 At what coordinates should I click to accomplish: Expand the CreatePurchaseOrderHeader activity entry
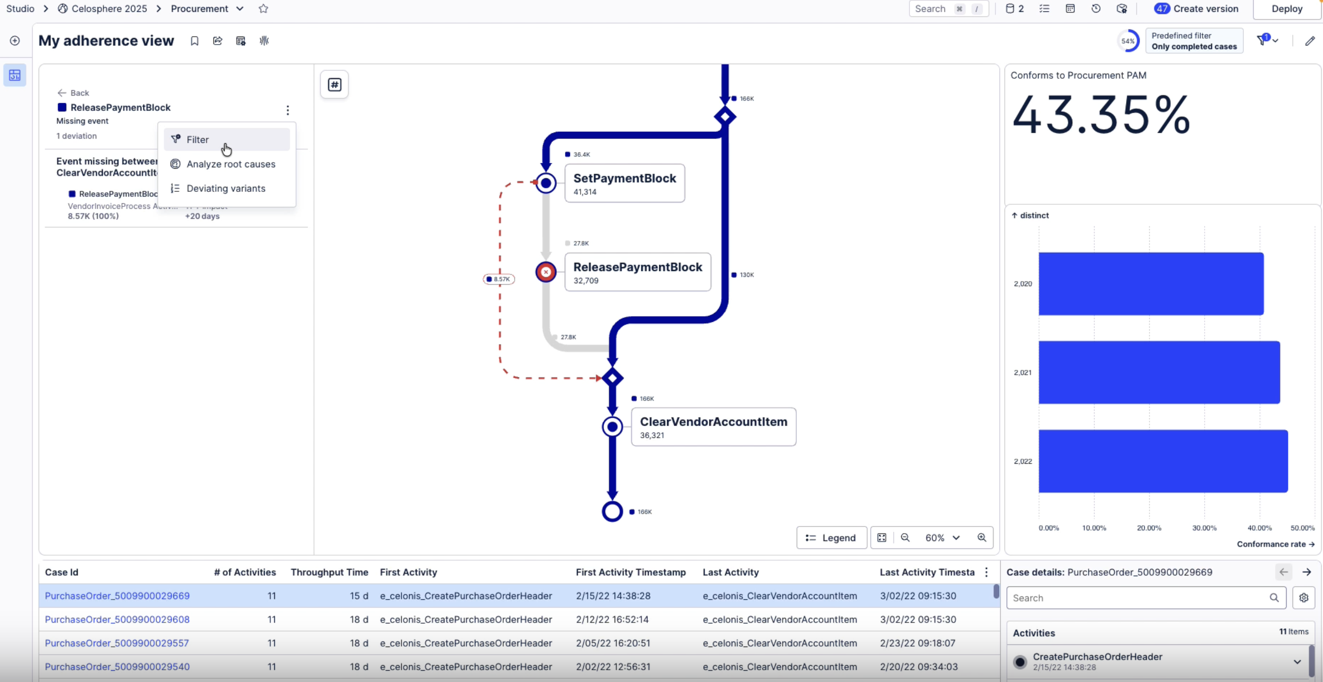[1297, 662]
